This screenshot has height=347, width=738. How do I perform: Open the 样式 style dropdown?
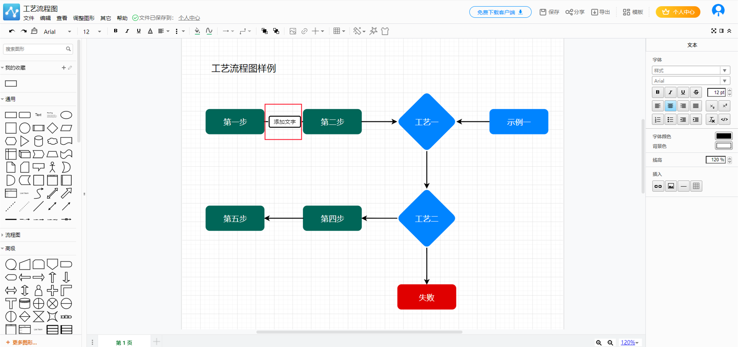tap(690, 70)
